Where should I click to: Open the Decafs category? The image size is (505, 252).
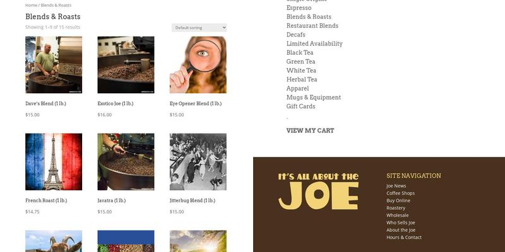(295, 35)
